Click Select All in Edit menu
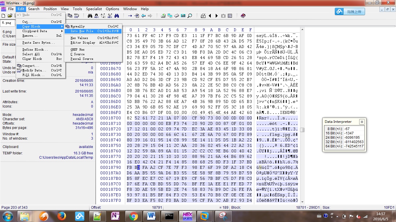The height and width of the screenshot is (222, 396). tap(40, 54)
